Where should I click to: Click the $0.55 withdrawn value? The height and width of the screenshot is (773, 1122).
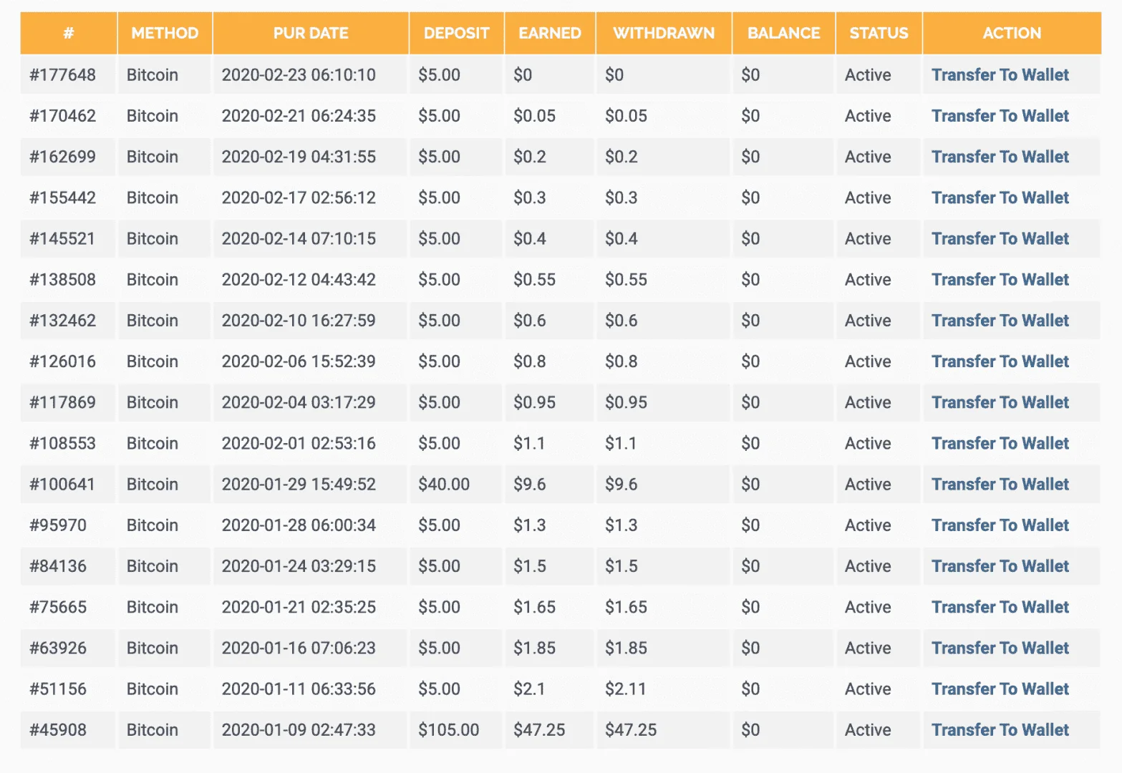pos(626,280)
